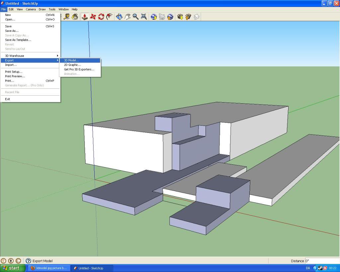This screenshot has width=340, height=272.
Task: Select the Push/Pull tool
Action: [85, 17]
